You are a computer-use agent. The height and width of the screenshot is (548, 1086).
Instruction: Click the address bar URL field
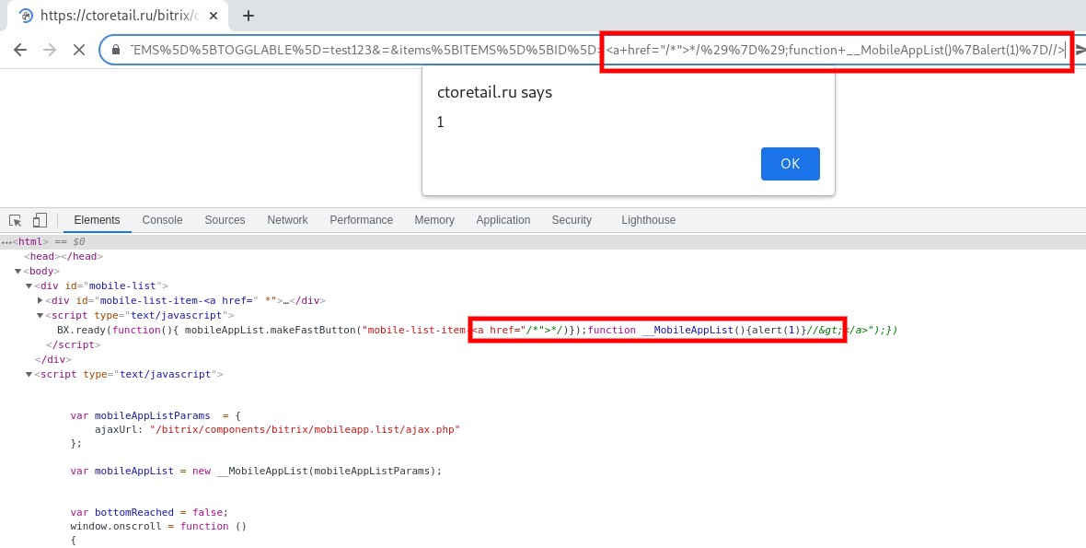(595, 50)
